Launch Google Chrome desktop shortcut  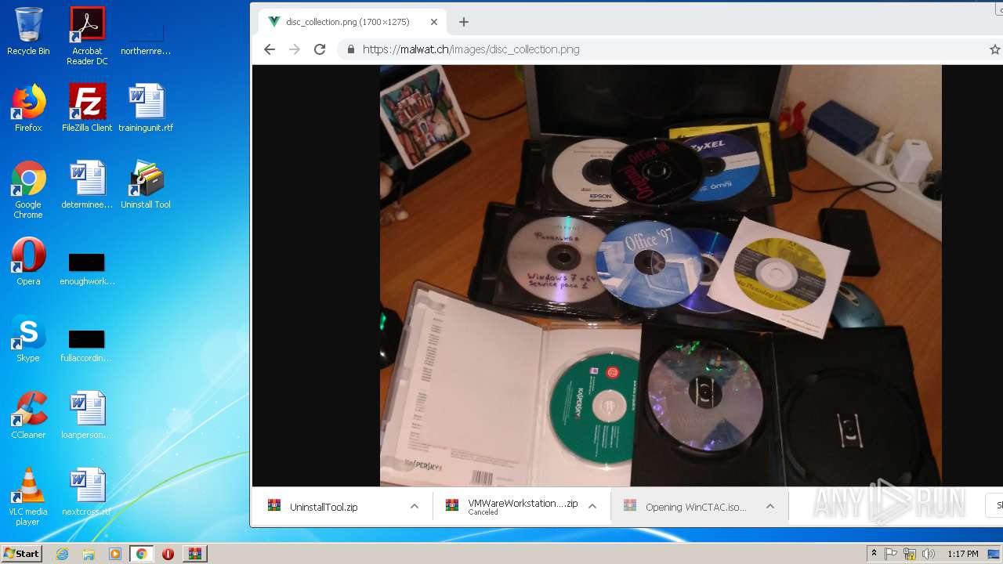click(x=28, y=190)
